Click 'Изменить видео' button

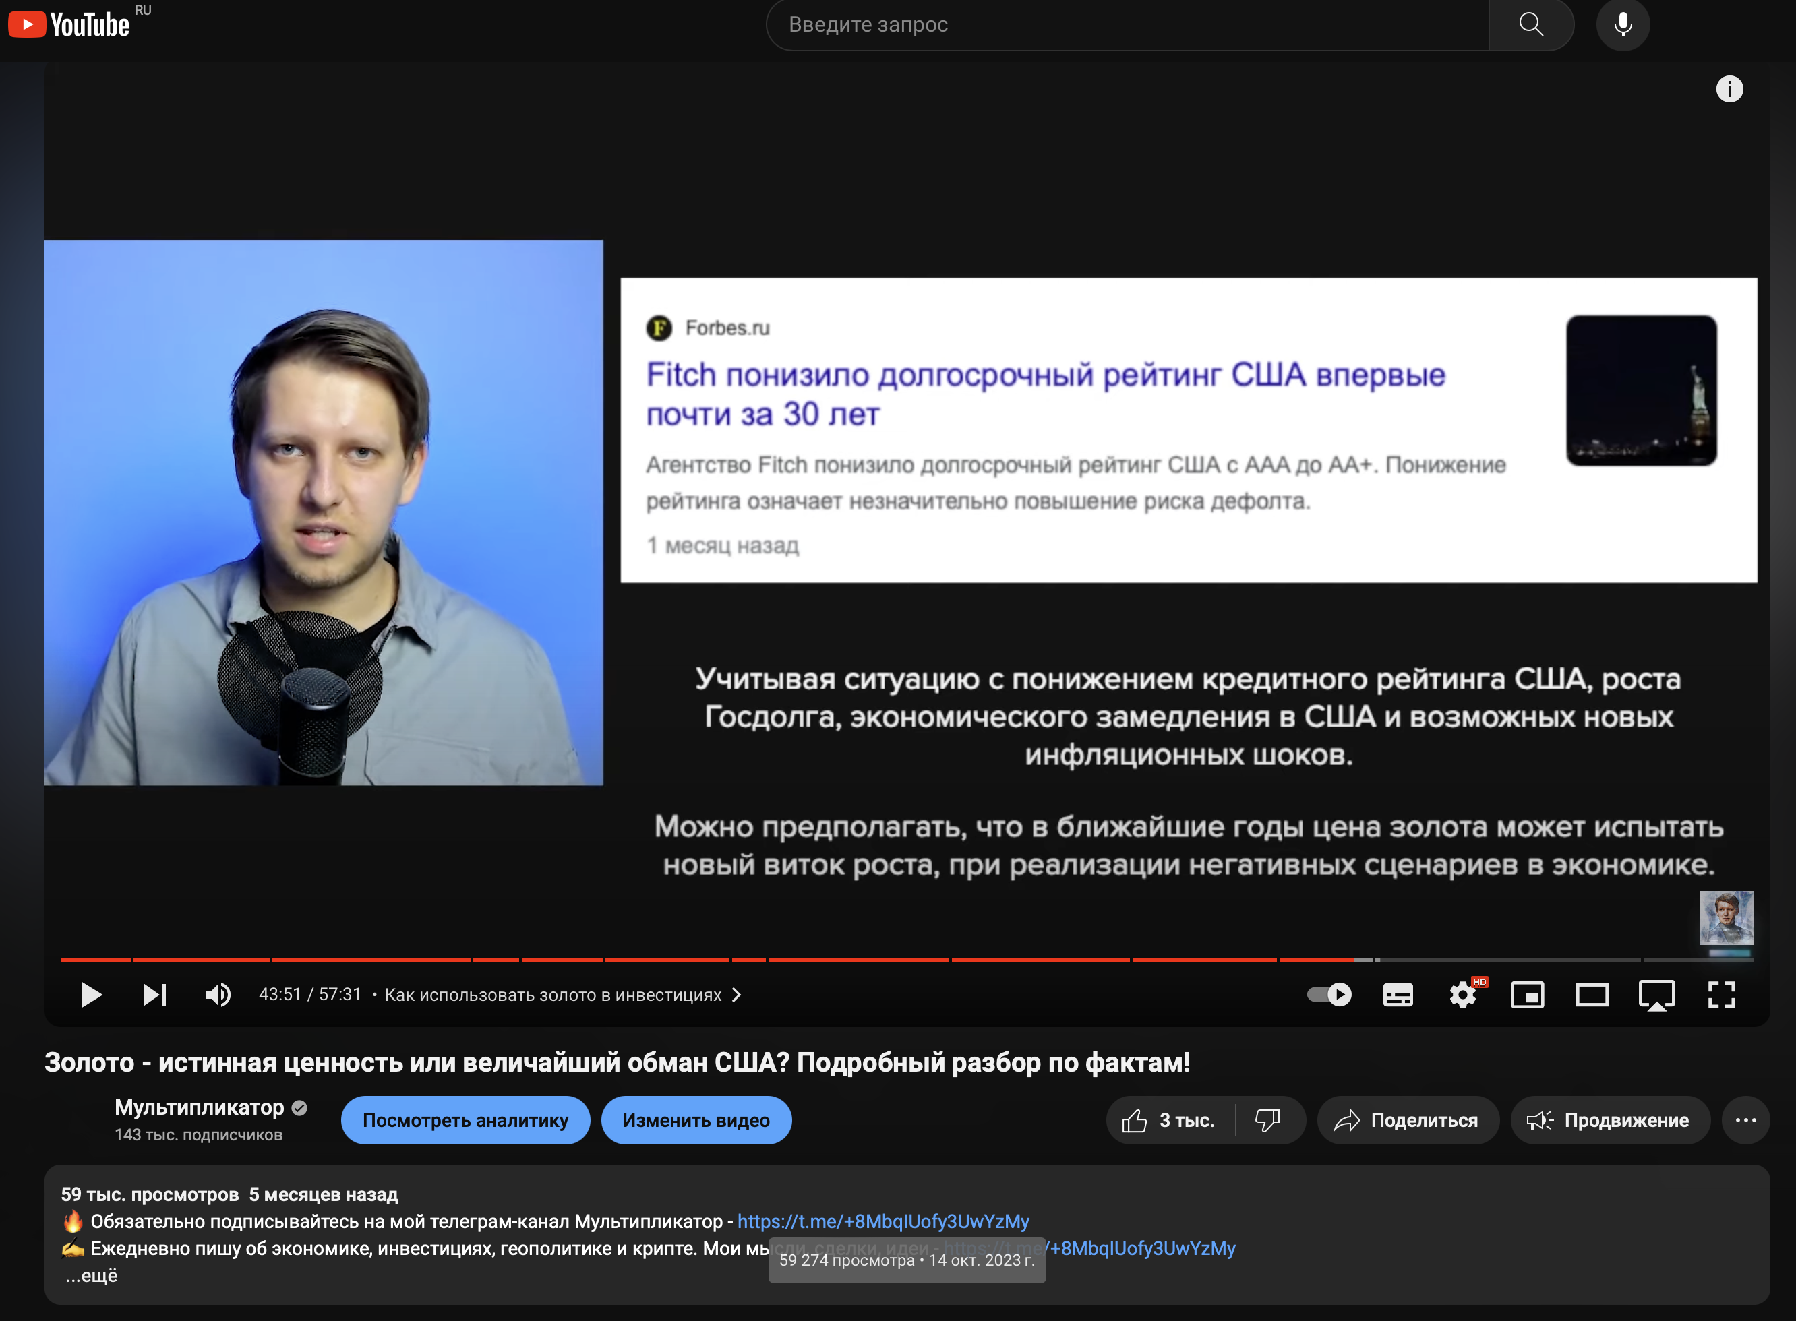point(696,1120)
